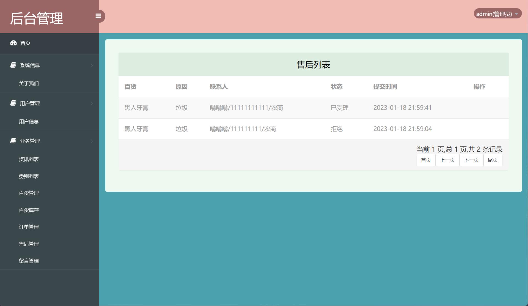Screen dimensions: 528x306
Task: Select 关于我们 in the sidebar
Action: (28, 83)
